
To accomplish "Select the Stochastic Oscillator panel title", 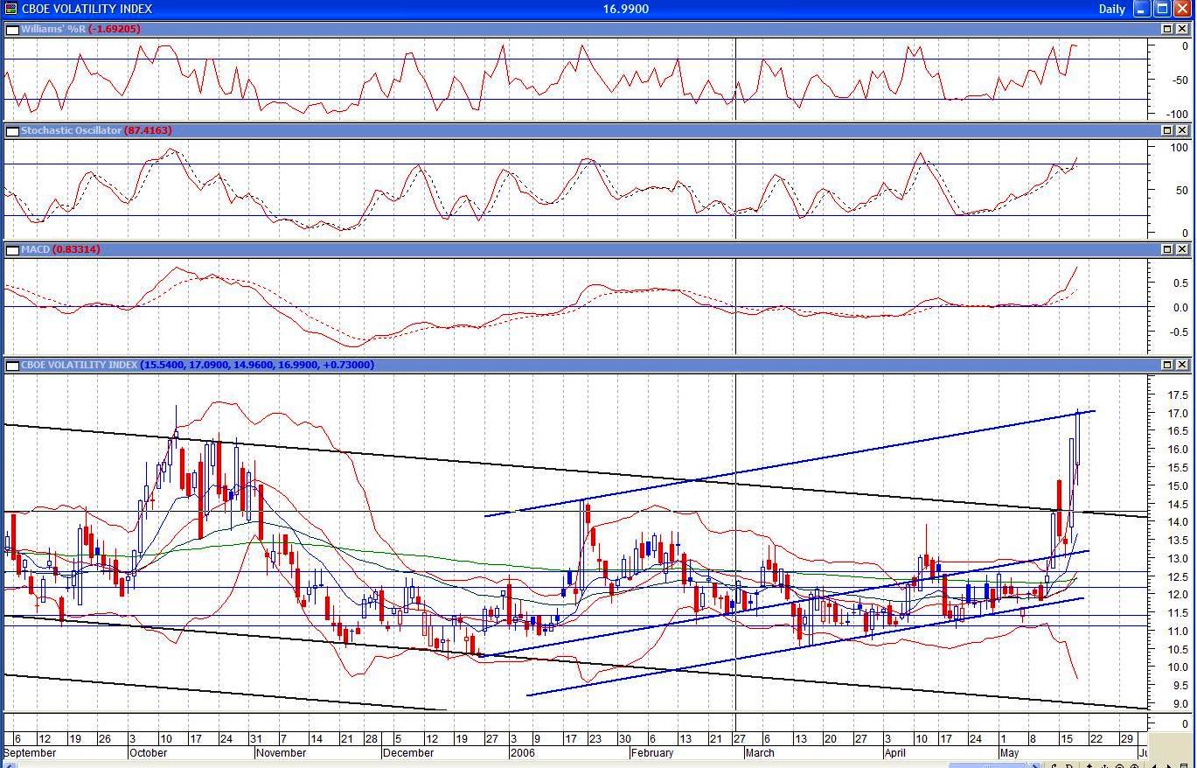I will 72,131.
